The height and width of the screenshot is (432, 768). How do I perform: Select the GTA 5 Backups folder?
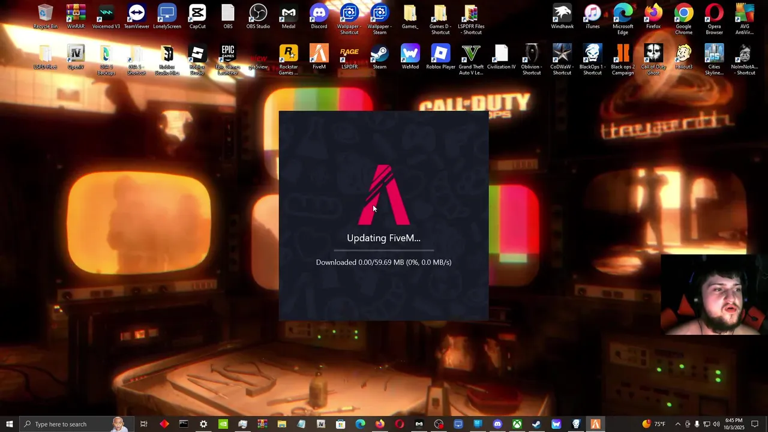pyautogui.click(x=106, y=60)
